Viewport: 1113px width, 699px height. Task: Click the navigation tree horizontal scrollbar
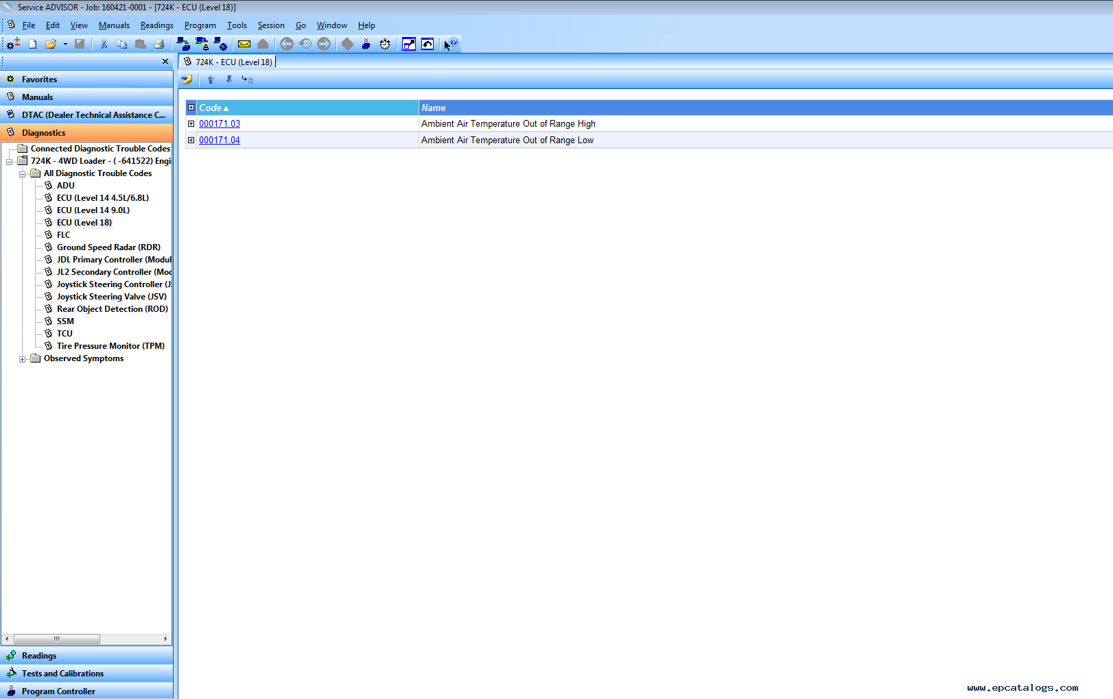[x=57, y=639]
